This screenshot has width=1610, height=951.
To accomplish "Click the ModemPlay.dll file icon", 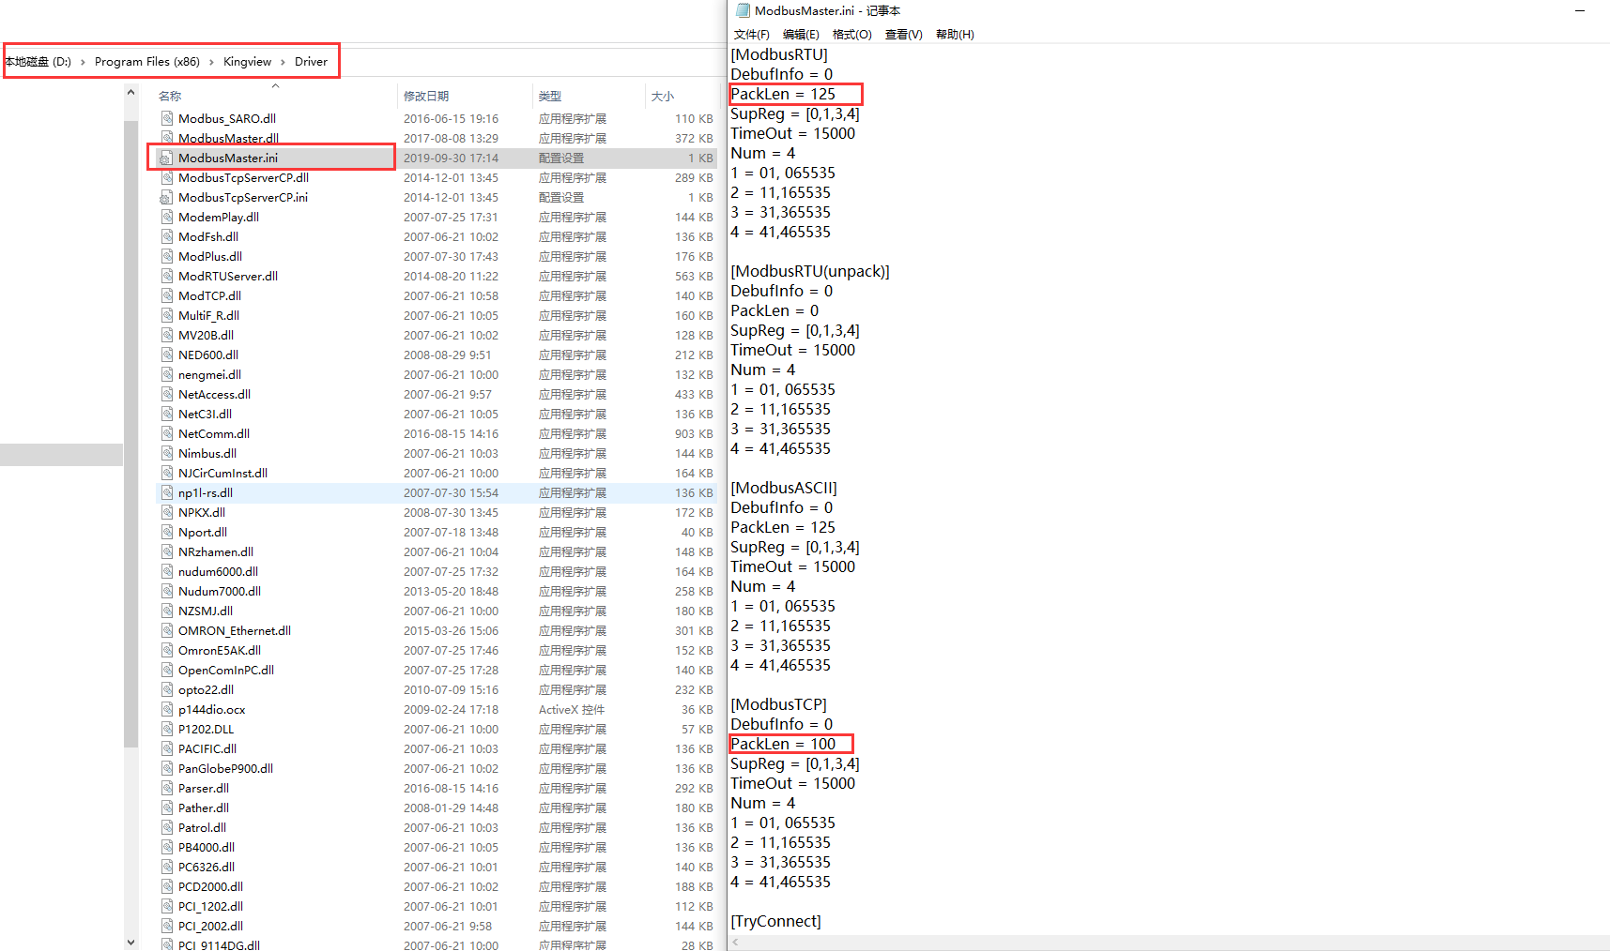I will [x=166, y=217].
